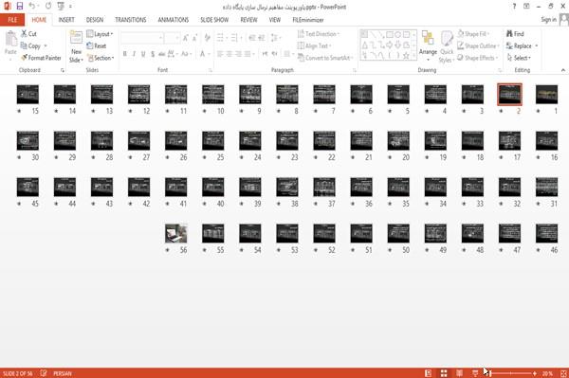Open the Select dropdown in Editing
The width and height of the screenshot is (569, 378).
point(519,58)
